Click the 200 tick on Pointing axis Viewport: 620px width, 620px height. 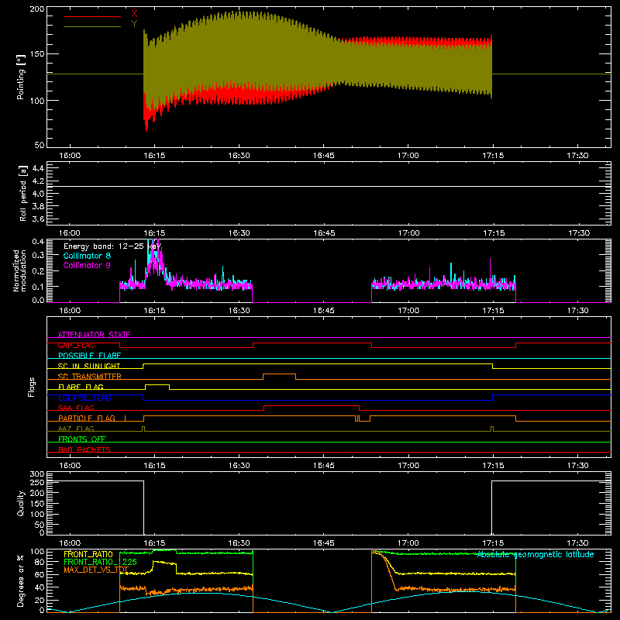(37, 9)
